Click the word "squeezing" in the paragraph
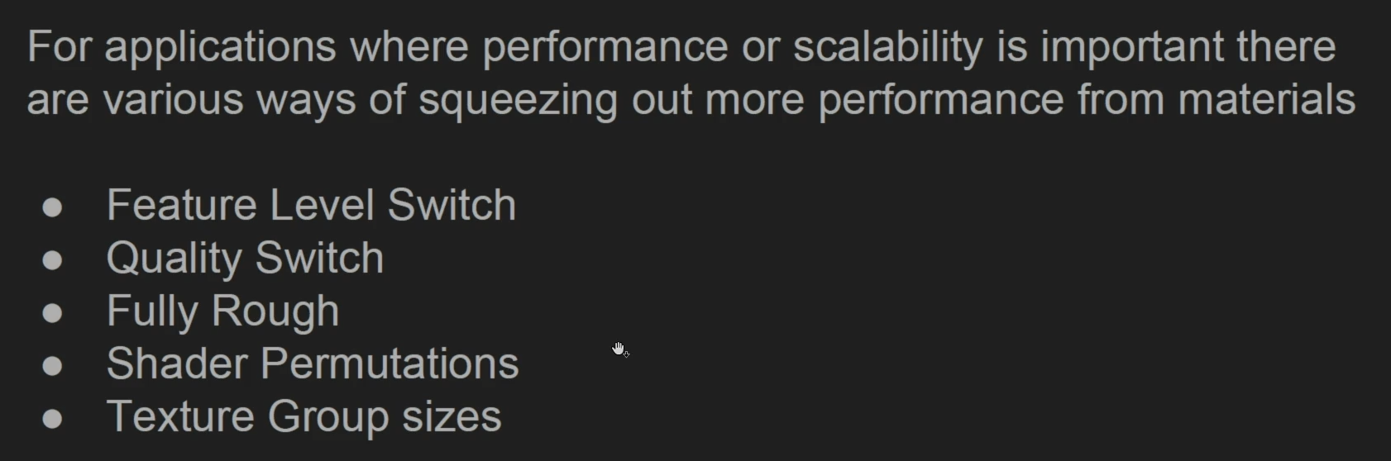 click(518, 101)
